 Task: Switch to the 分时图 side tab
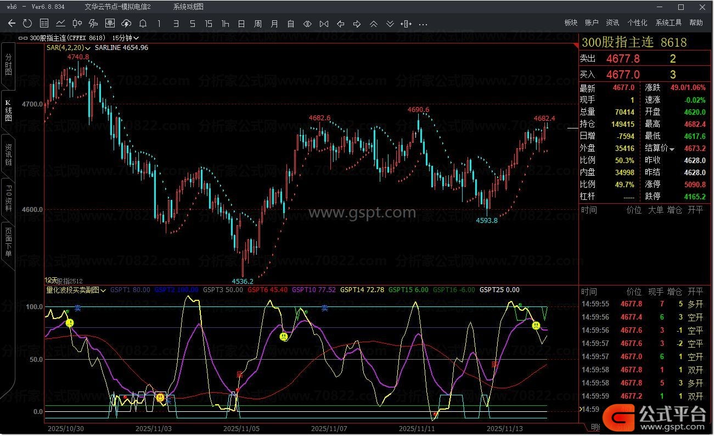pyautogui.click(x=8, y=65)
